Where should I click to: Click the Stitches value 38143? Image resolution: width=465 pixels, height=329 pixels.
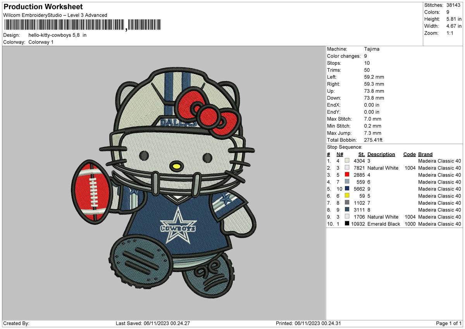coord(454,5)
